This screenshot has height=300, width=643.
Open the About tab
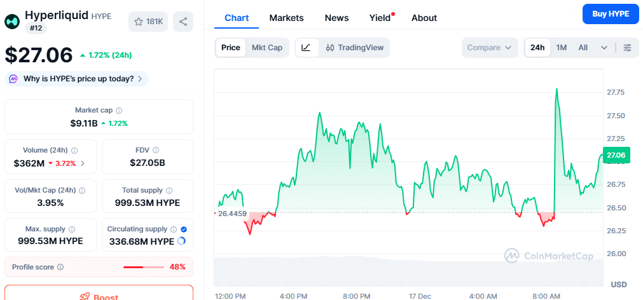[424, 18]
